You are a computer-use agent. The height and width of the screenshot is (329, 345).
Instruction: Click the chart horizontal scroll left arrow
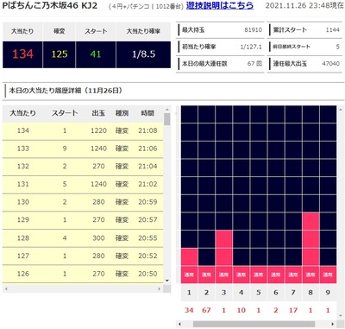point(180,324)
